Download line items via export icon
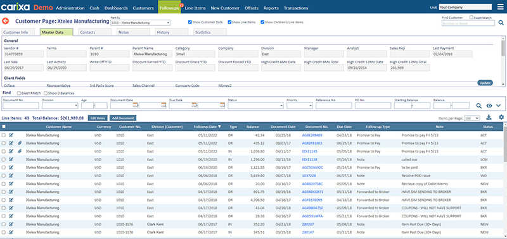507x239 pixels. coord(489,117)
